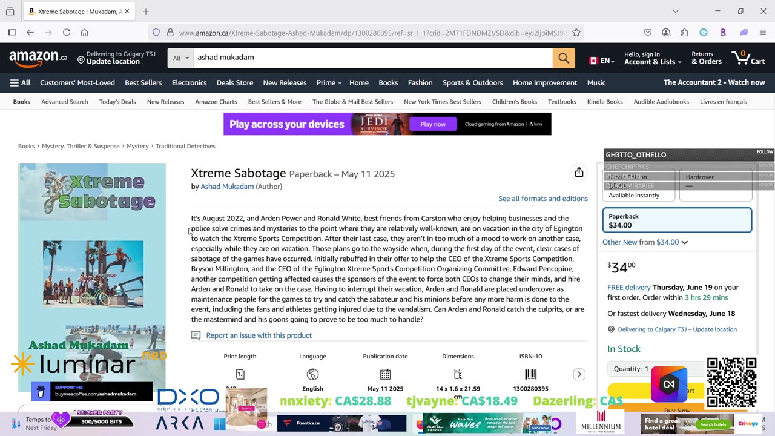Click the Fanatics.ca ad banner
The height and width of the screenshot is (436, 775).
point(341,423)
